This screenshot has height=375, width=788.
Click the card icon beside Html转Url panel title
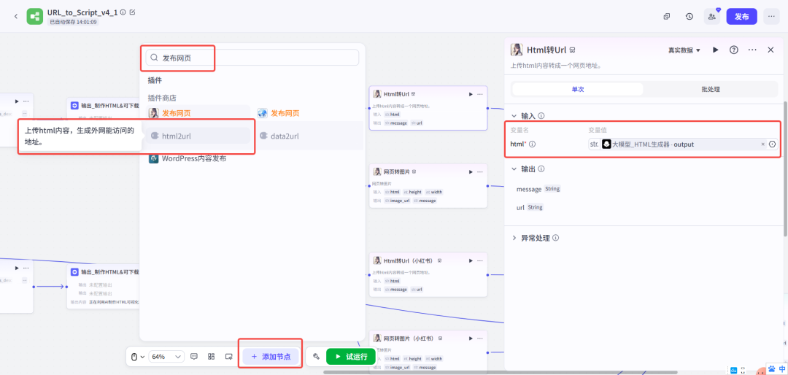coord(572,50)
